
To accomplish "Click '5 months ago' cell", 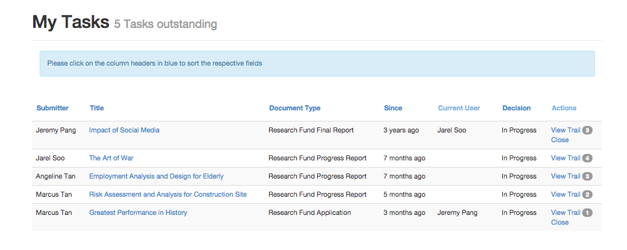I will click(x=404, y=194).
